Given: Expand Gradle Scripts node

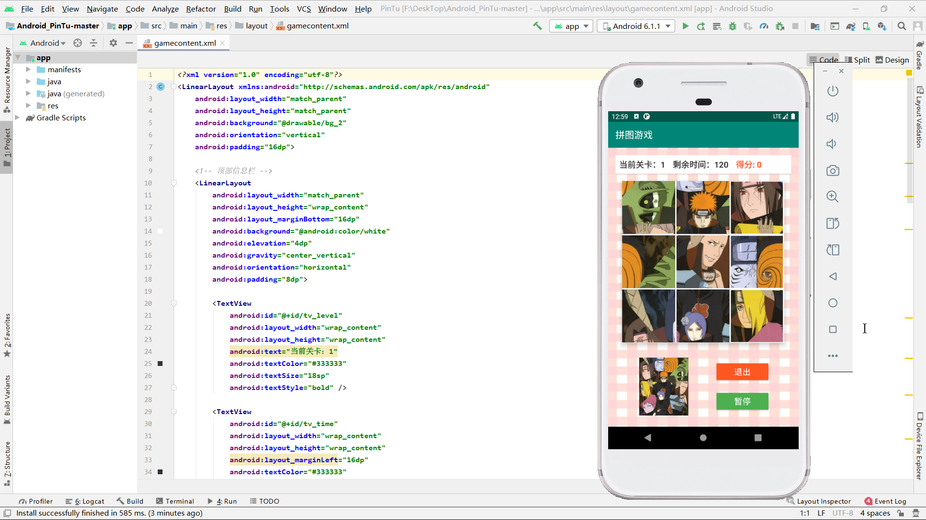Looking at the screenshot, I should tap(17, 117).
